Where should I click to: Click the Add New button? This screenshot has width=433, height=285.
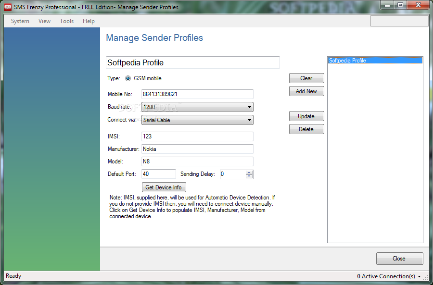click(306, 91)
